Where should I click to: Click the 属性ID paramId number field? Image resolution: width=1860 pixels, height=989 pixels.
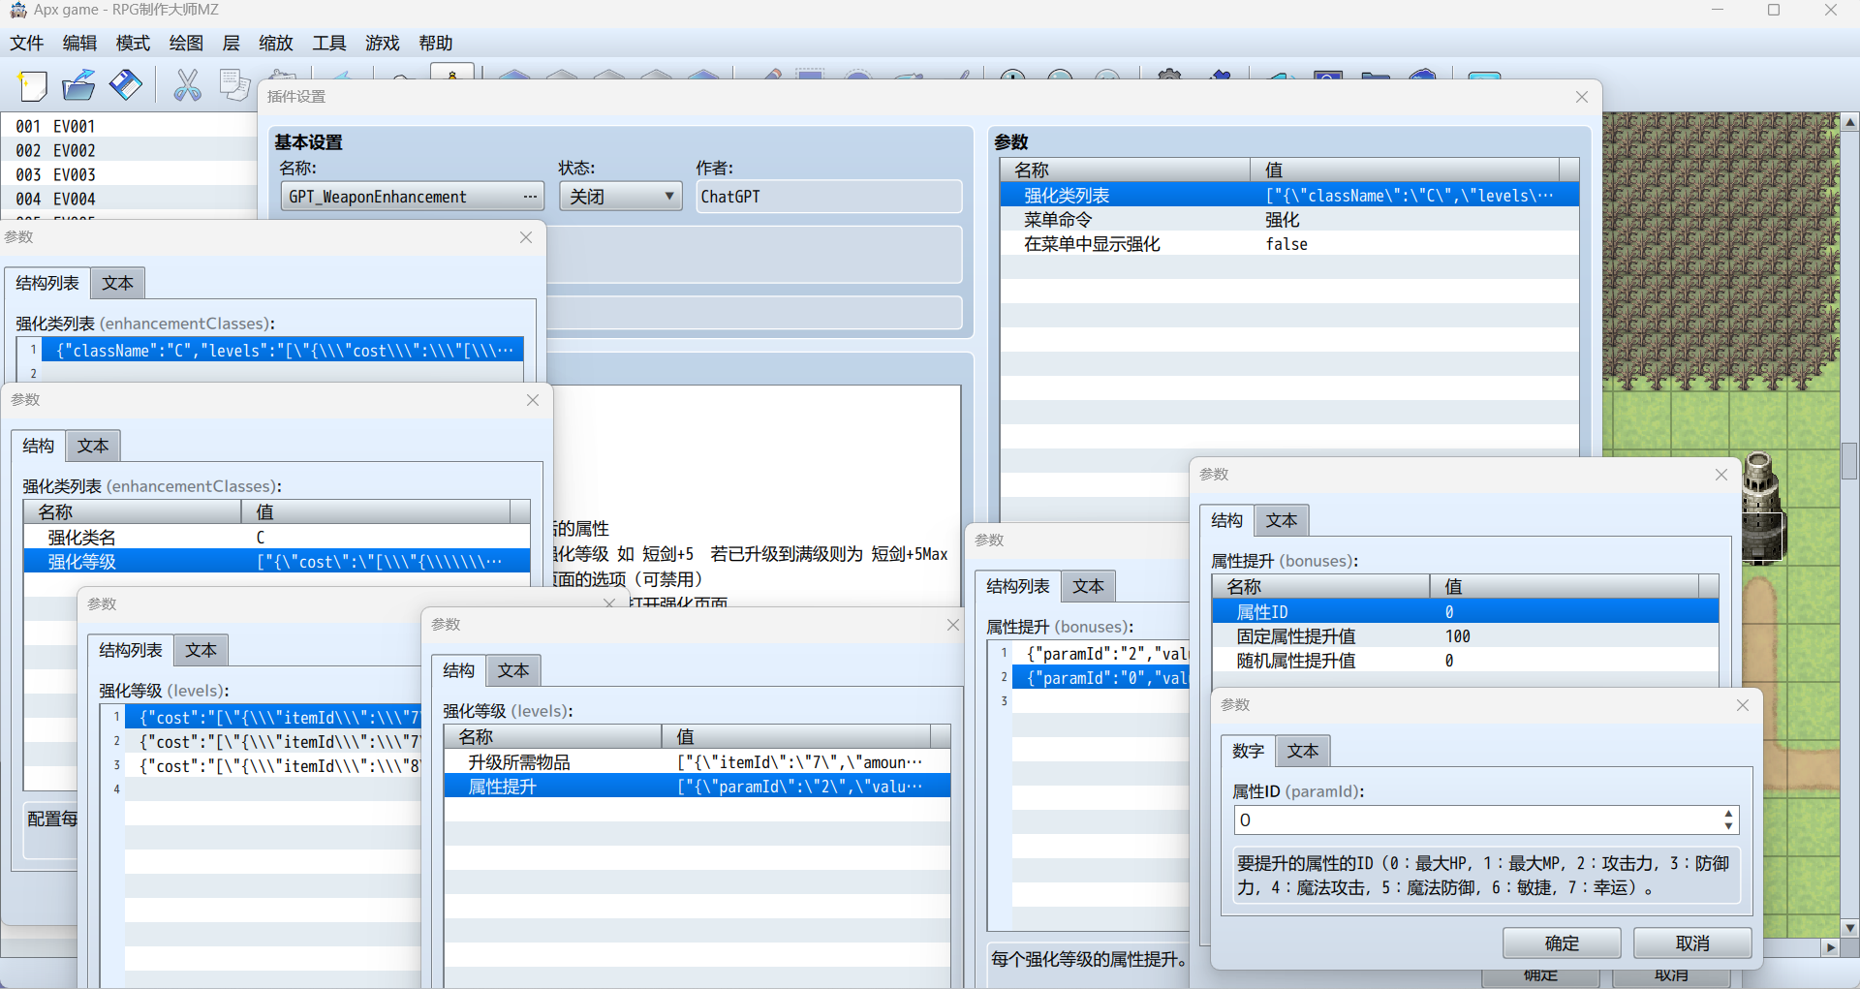[x=1475, y=820]
